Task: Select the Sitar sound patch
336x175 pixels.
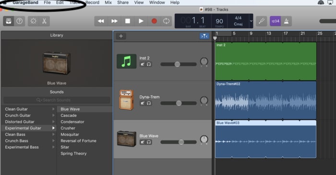Action: pos(84,147)
